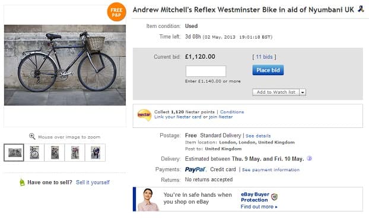Open the Add to Watch list dropdown arrow
Image resolution: width=369 pixels, height=221 pixels.
coord(303,92)
